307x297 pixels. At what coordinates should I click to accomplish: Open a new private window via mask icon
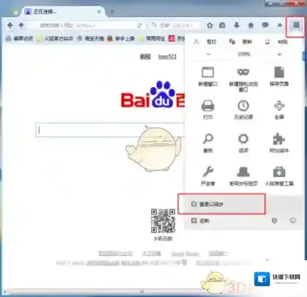(x=243, y=72)
